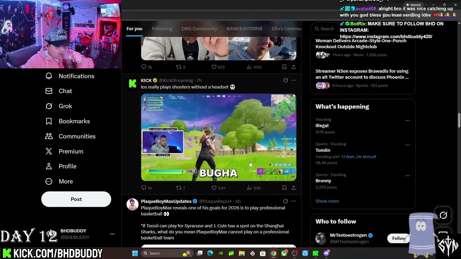Open the Windows Start menu

(135, 253)
